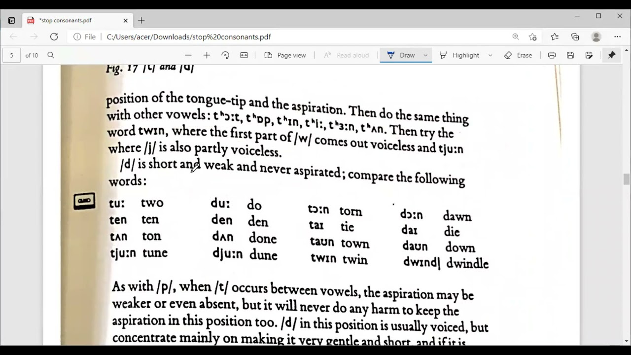Screen dimensions: 631x355
Task: Refresh the current page
Action: tap(54, 36)
